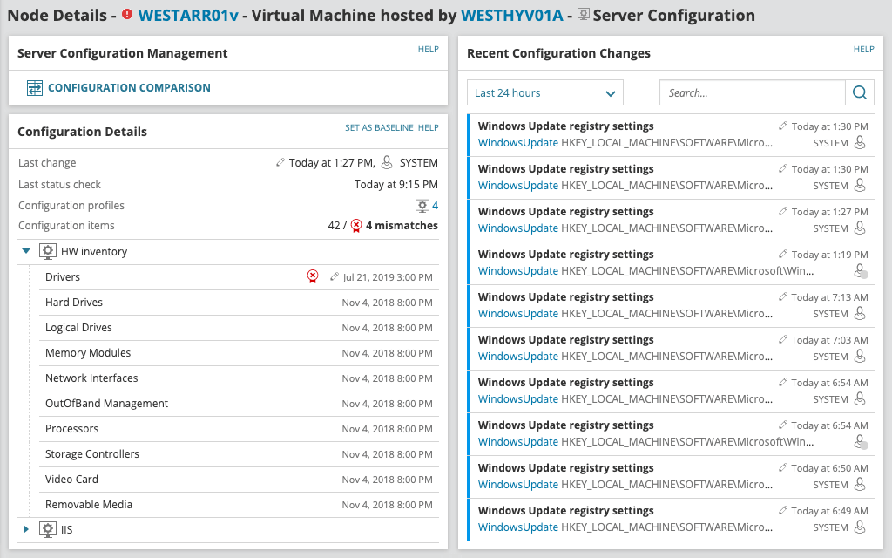This screenshot has width=892, height=558.
Task: Click the server icon beside IIS
Action: coord(48,529)
